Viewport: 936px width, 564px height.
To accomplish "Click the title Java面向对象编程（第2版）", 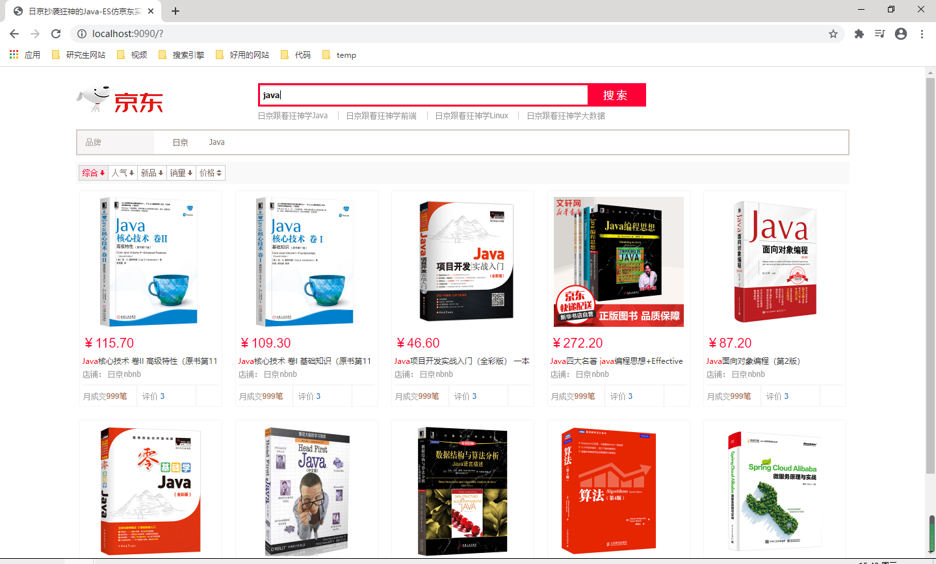I will [753, 361].
